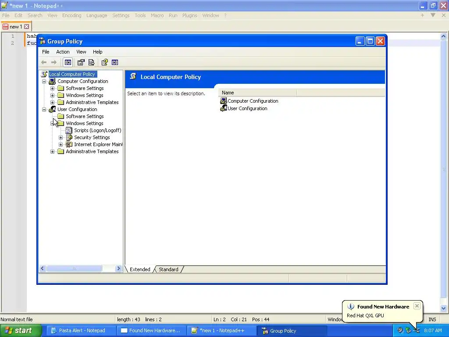
Task: Click the Forward arrow in Group Policy toolbar
Action: point(54,62)
